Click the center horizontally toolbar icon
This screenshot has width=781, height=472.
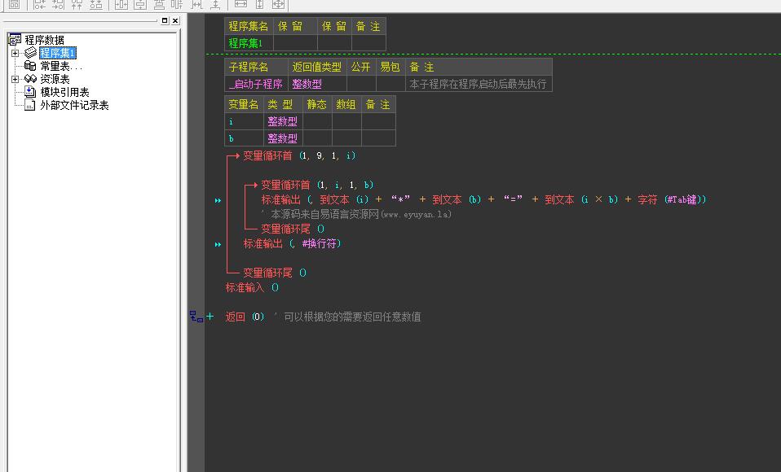[x=121, y=5]
